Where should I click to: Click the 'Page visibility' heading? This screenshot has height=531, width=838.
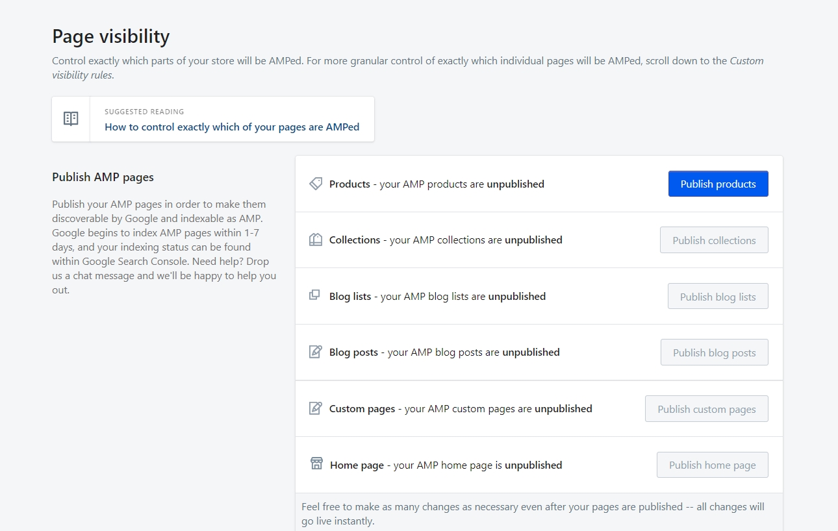[110, 36]
